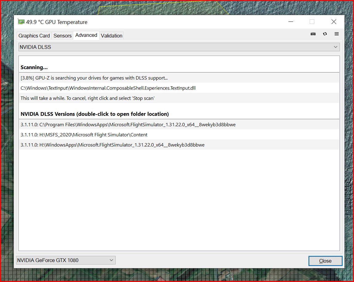Screen dimensions: 354x282
Task: Click the refresh icon in GPU-Z
Action: pos(325,34)
